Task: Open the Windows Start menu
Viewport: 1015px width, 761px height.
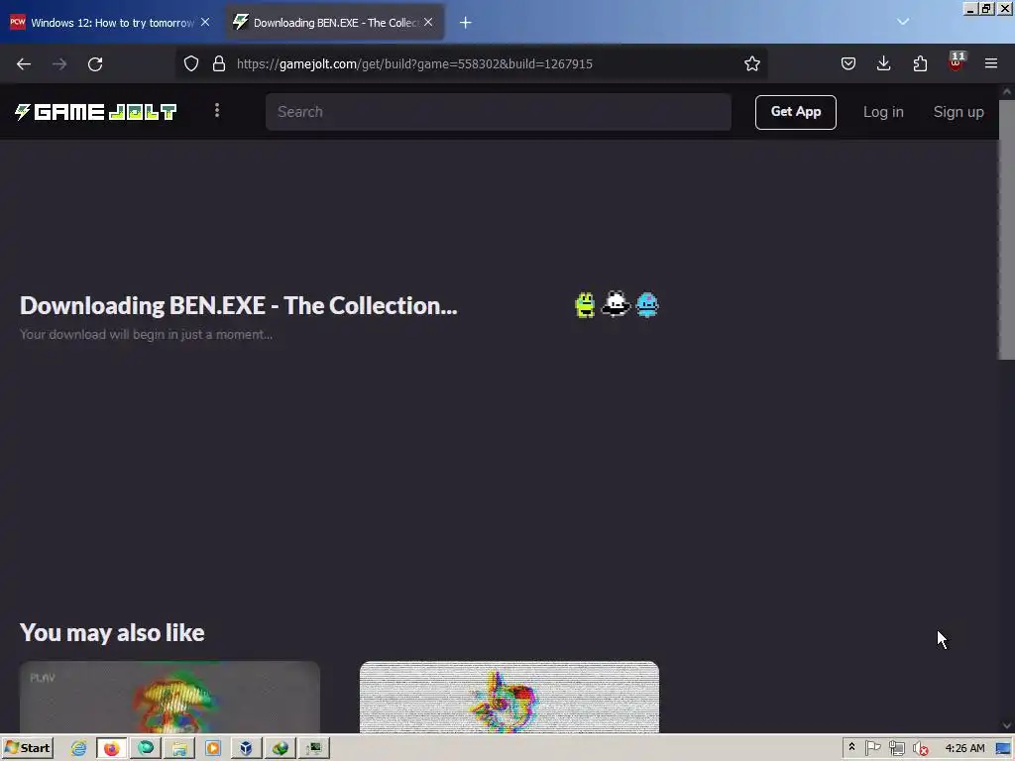Action: [27, 748]
